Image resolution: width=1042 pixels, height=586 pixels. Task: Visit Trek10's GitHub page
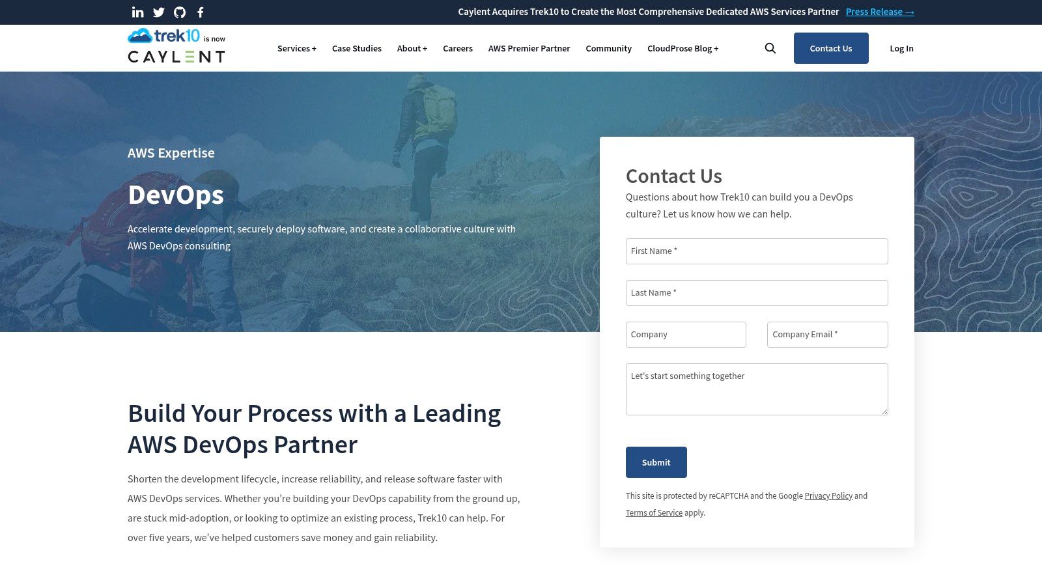tap(180, 12)
